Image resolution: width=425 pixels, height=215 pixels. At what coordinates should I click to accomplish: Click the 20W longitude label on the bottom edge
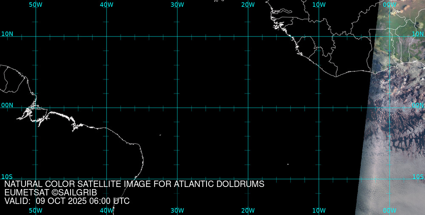248,210
